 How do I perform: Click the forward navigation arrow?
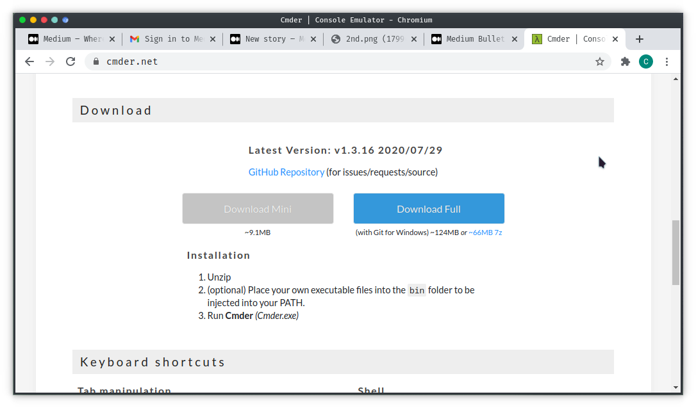[50, 61]
